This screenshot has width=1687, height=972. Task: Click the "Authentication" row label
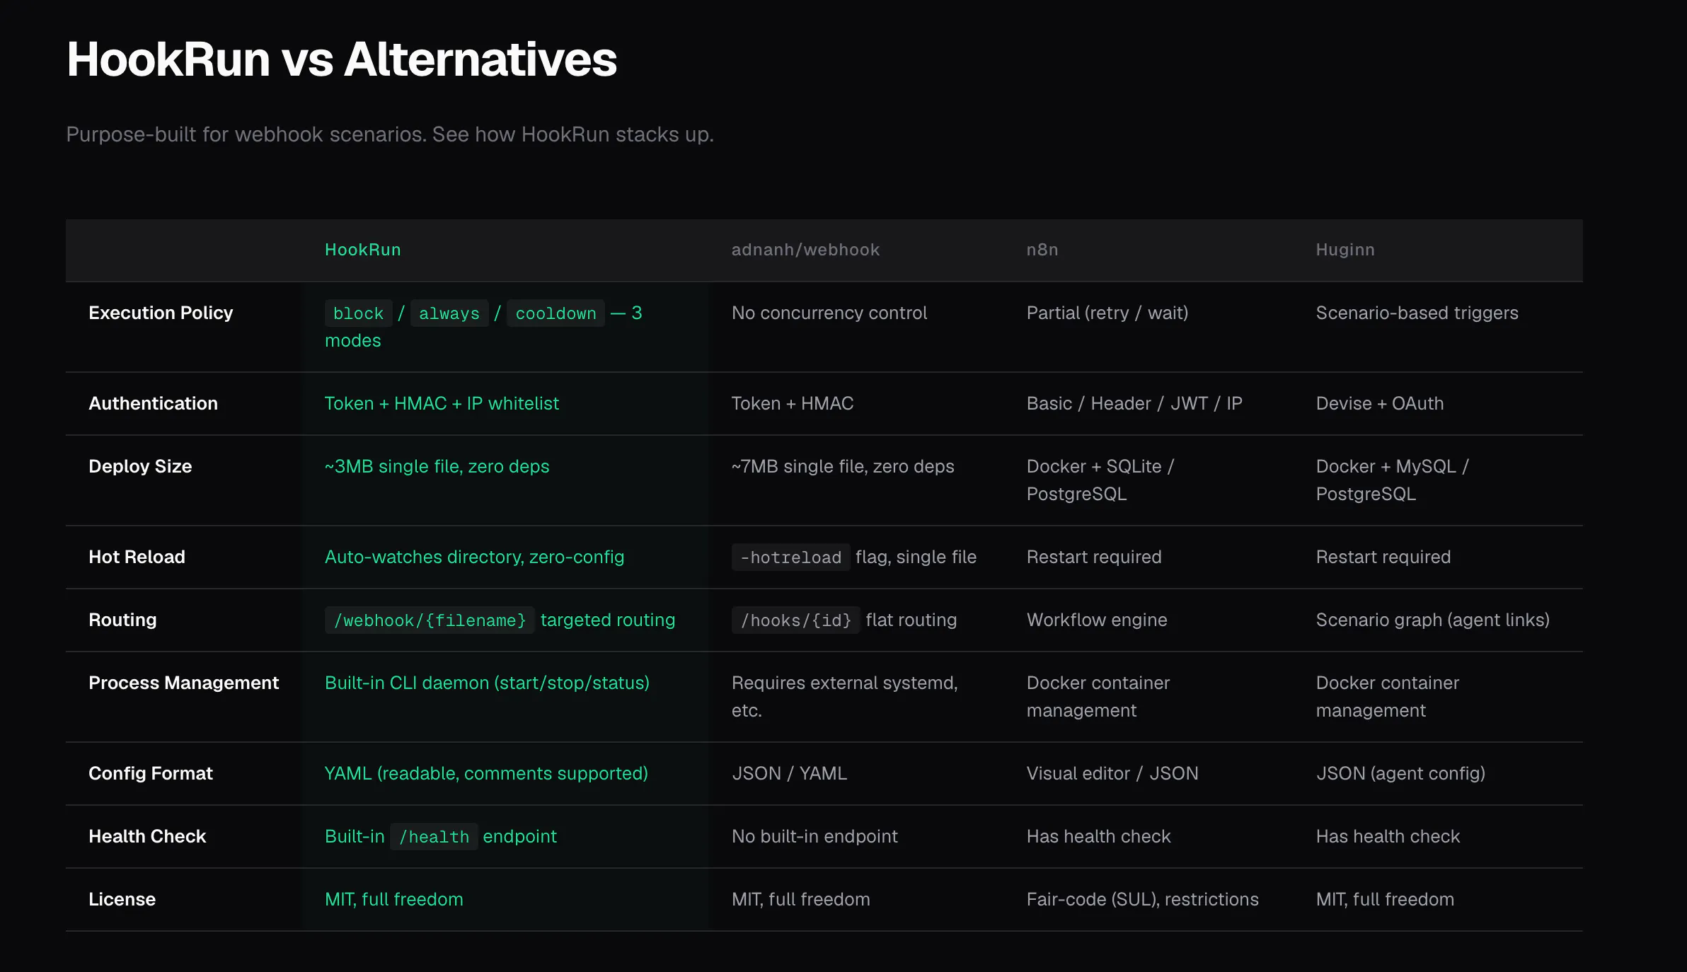[x=154, y=403]
